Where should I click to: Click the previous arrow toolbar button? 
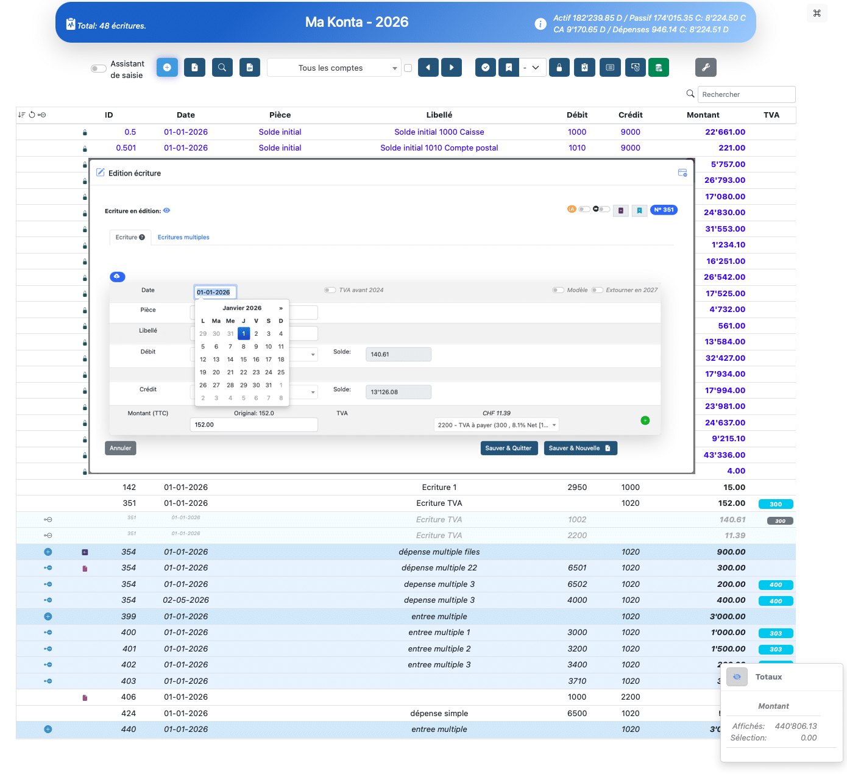[428, 68]
